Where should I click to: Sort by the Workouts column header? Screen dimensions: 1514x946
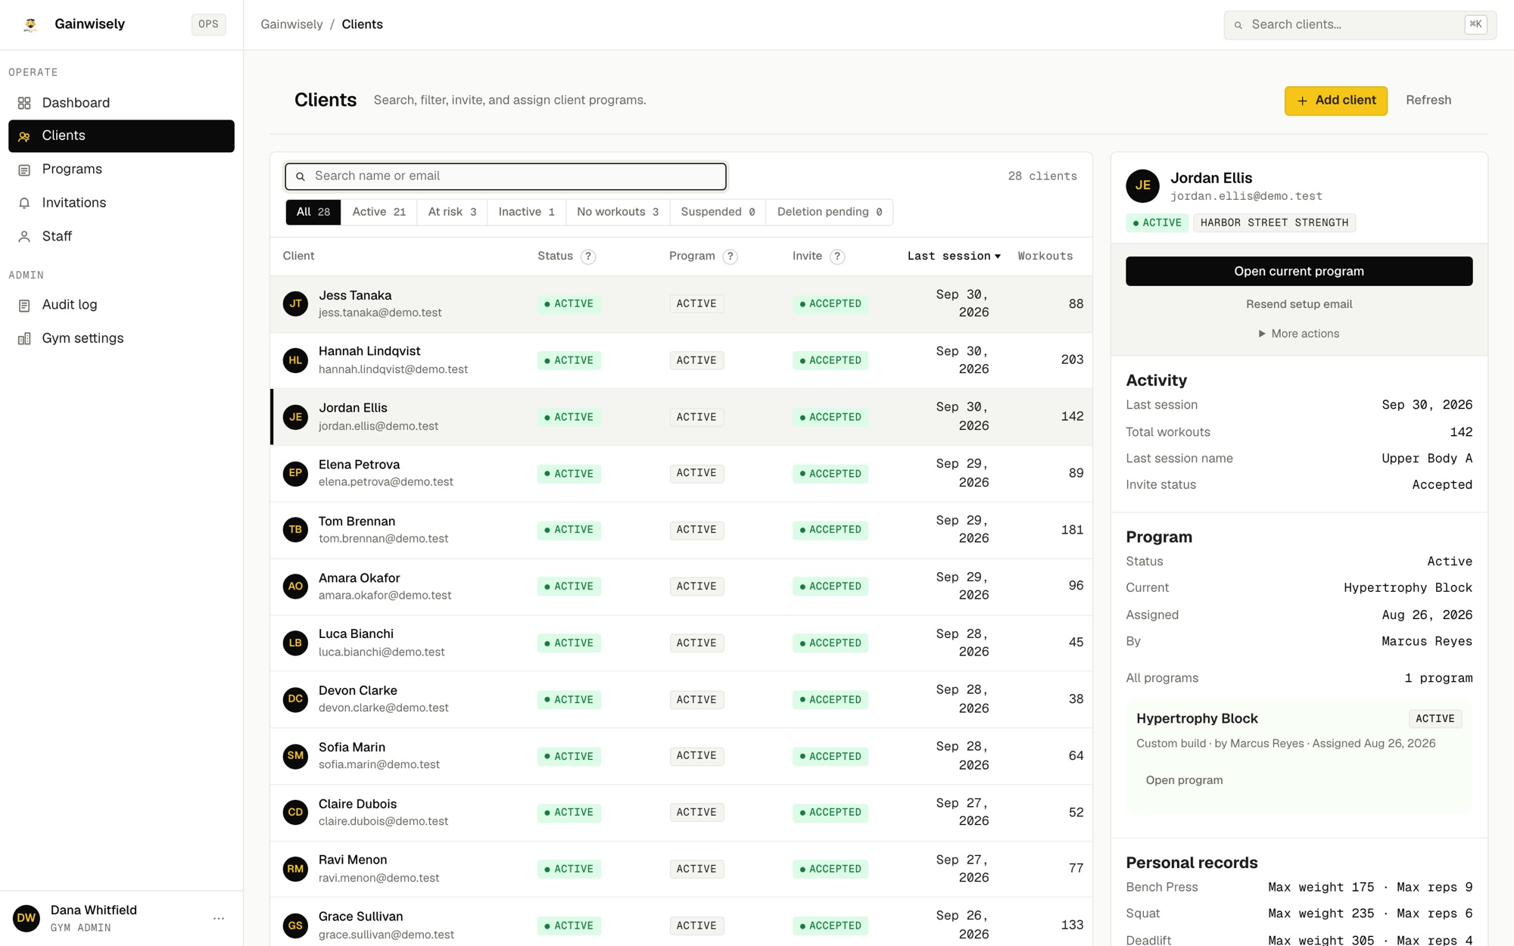[x=1045, y=256]
